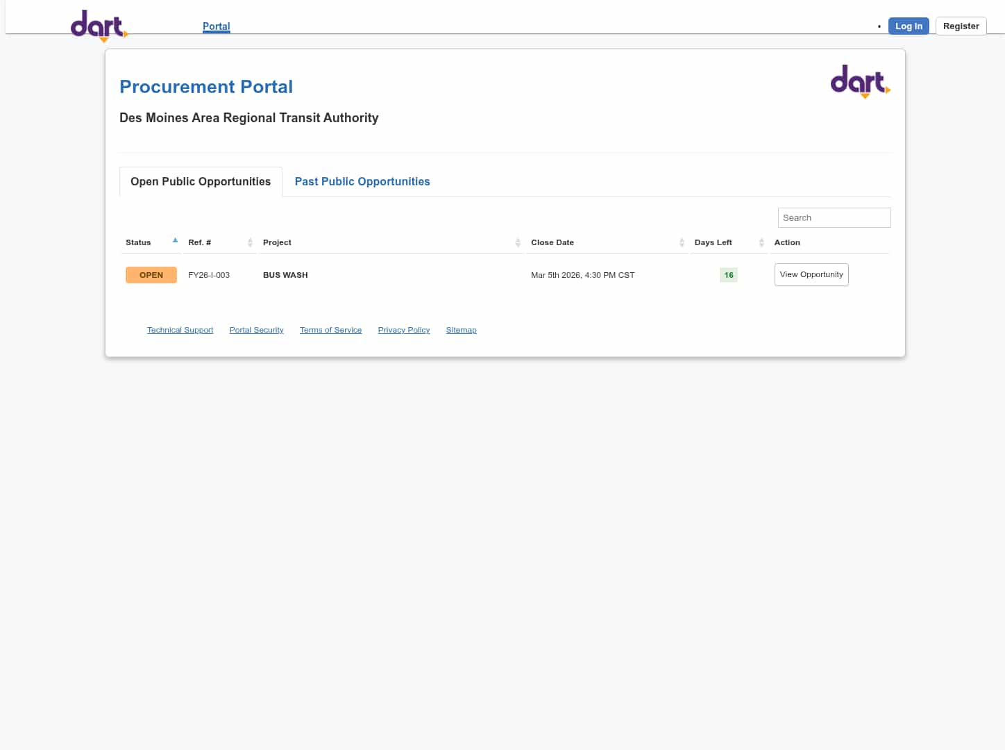Click the DART logo in top navigation
This screenshot has width=1005, height=750.
tap(99, 26)
